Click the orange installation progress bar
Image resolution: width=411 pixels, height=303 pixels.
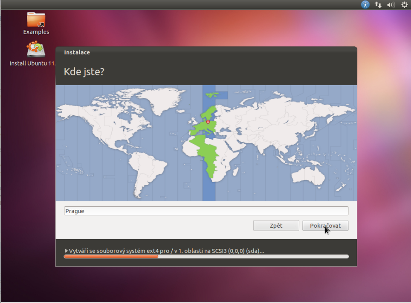tap(111, 257)
